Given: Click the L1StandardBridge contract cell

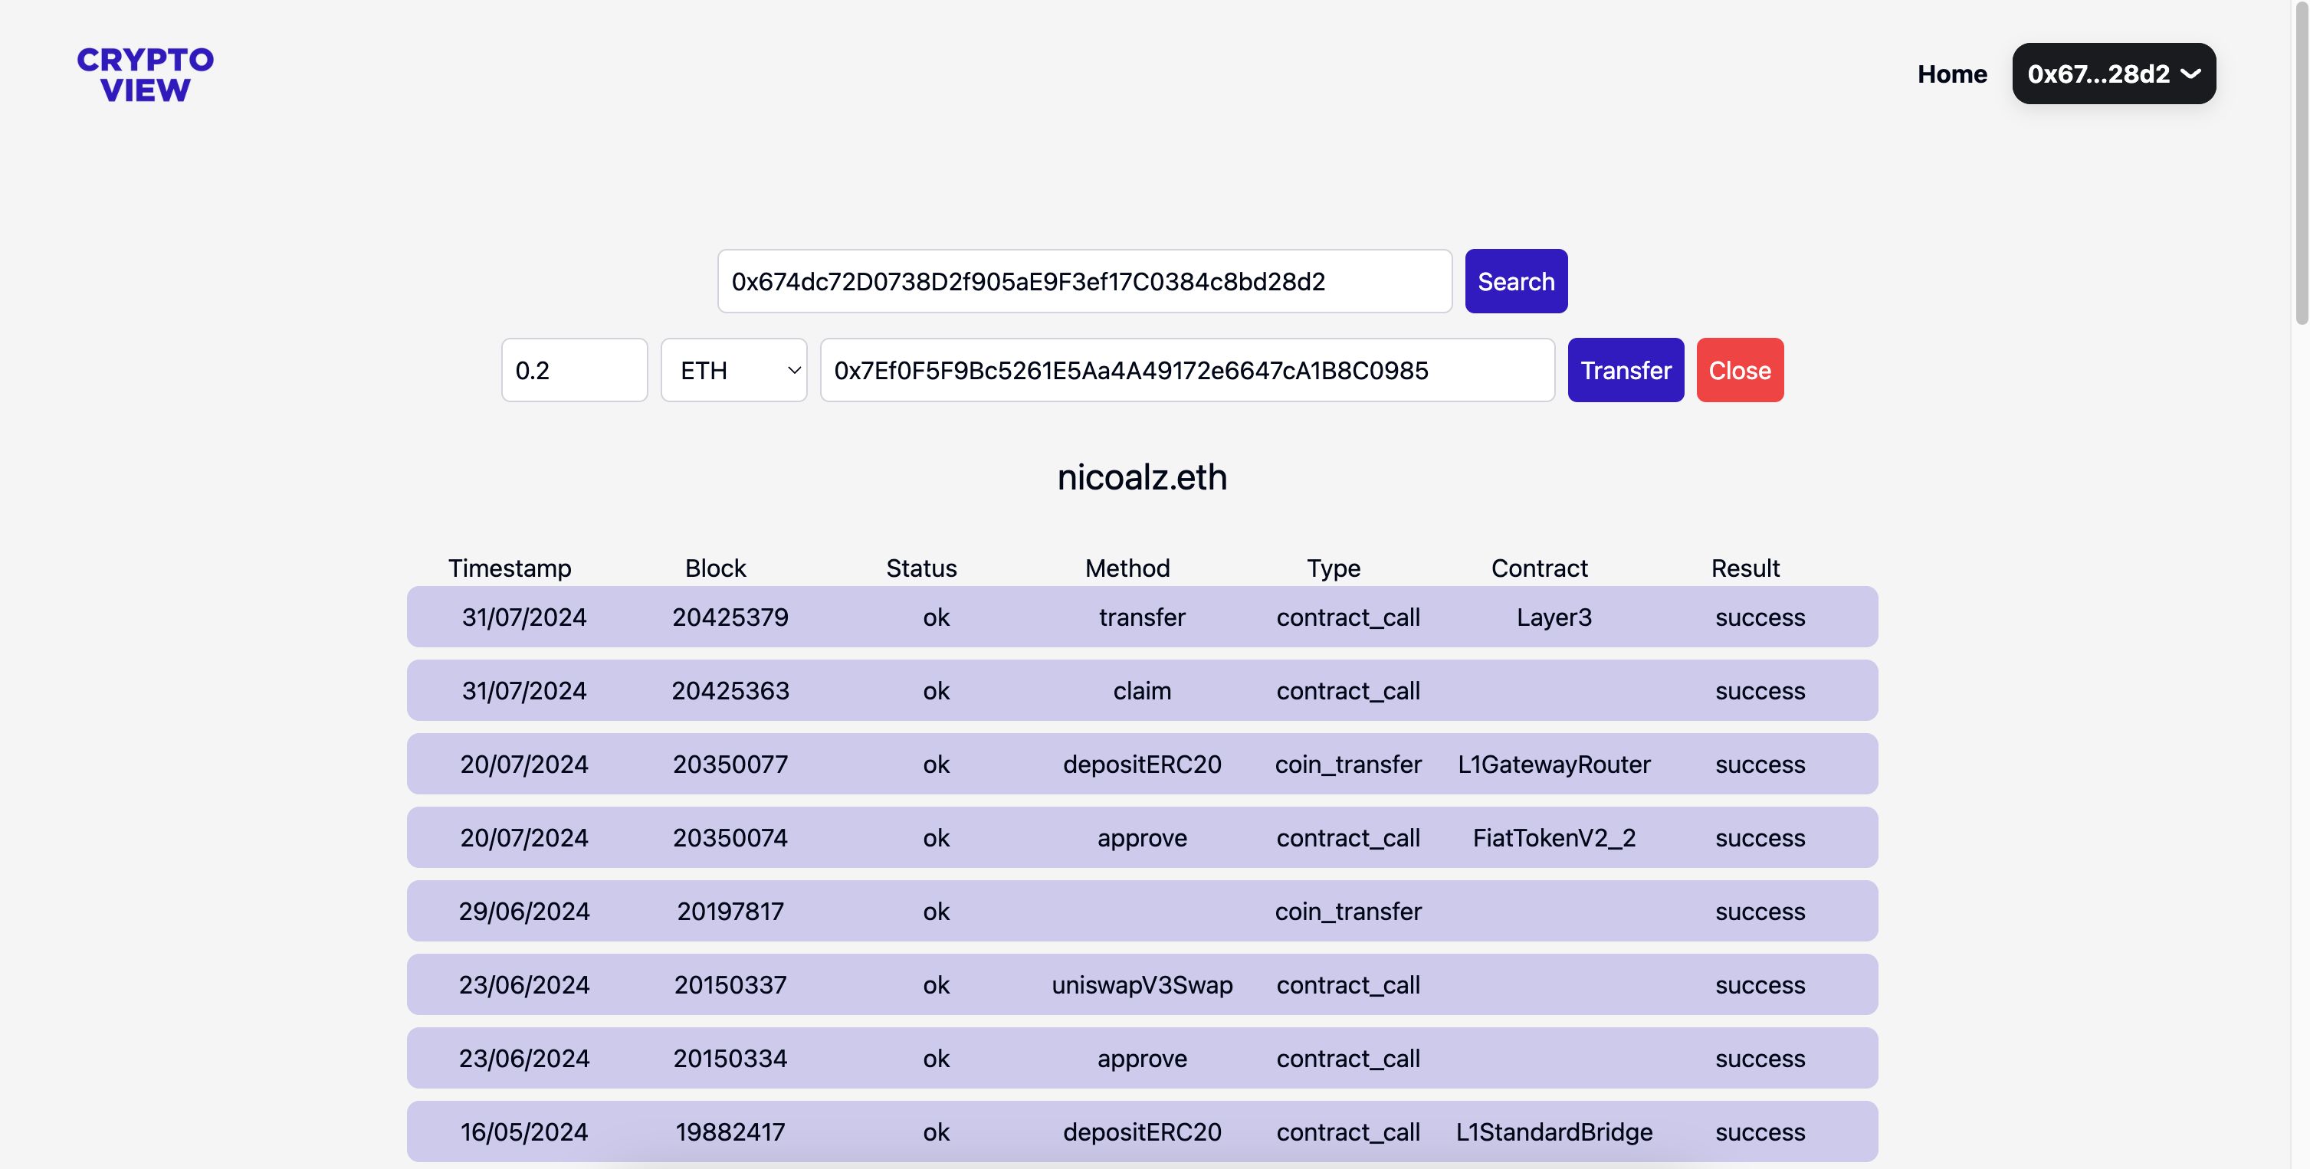Looking at the screenshot, I should pos(1554,1131).
